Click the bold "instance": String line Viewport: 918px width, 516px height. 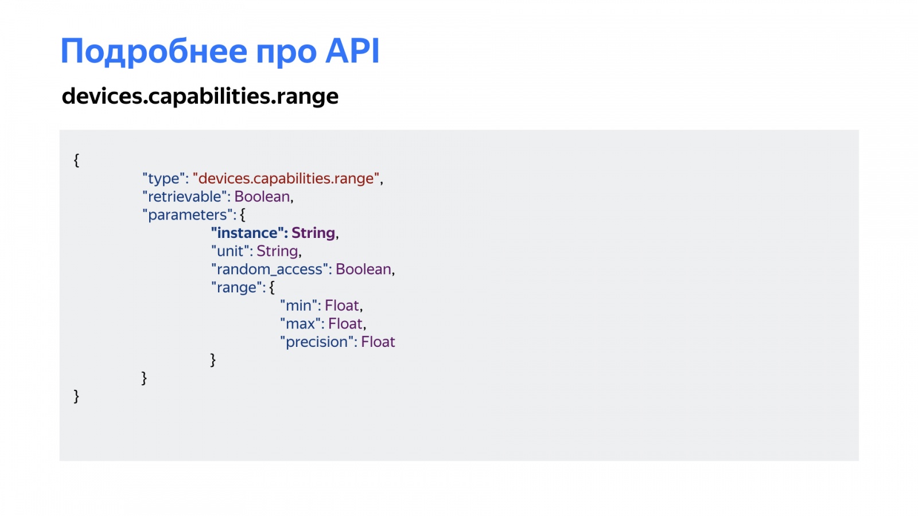[275, 233]
